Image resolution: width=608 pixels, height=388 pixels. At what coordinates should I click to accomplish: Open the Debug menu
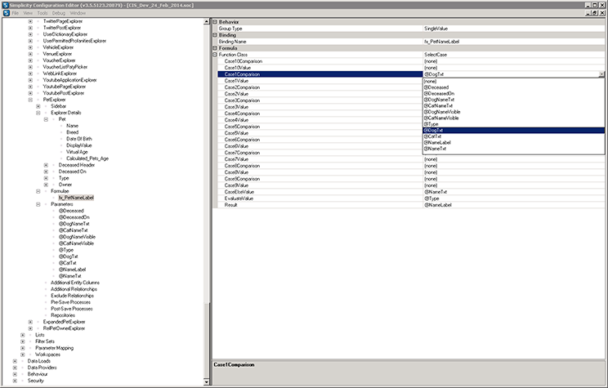point(59,13)
